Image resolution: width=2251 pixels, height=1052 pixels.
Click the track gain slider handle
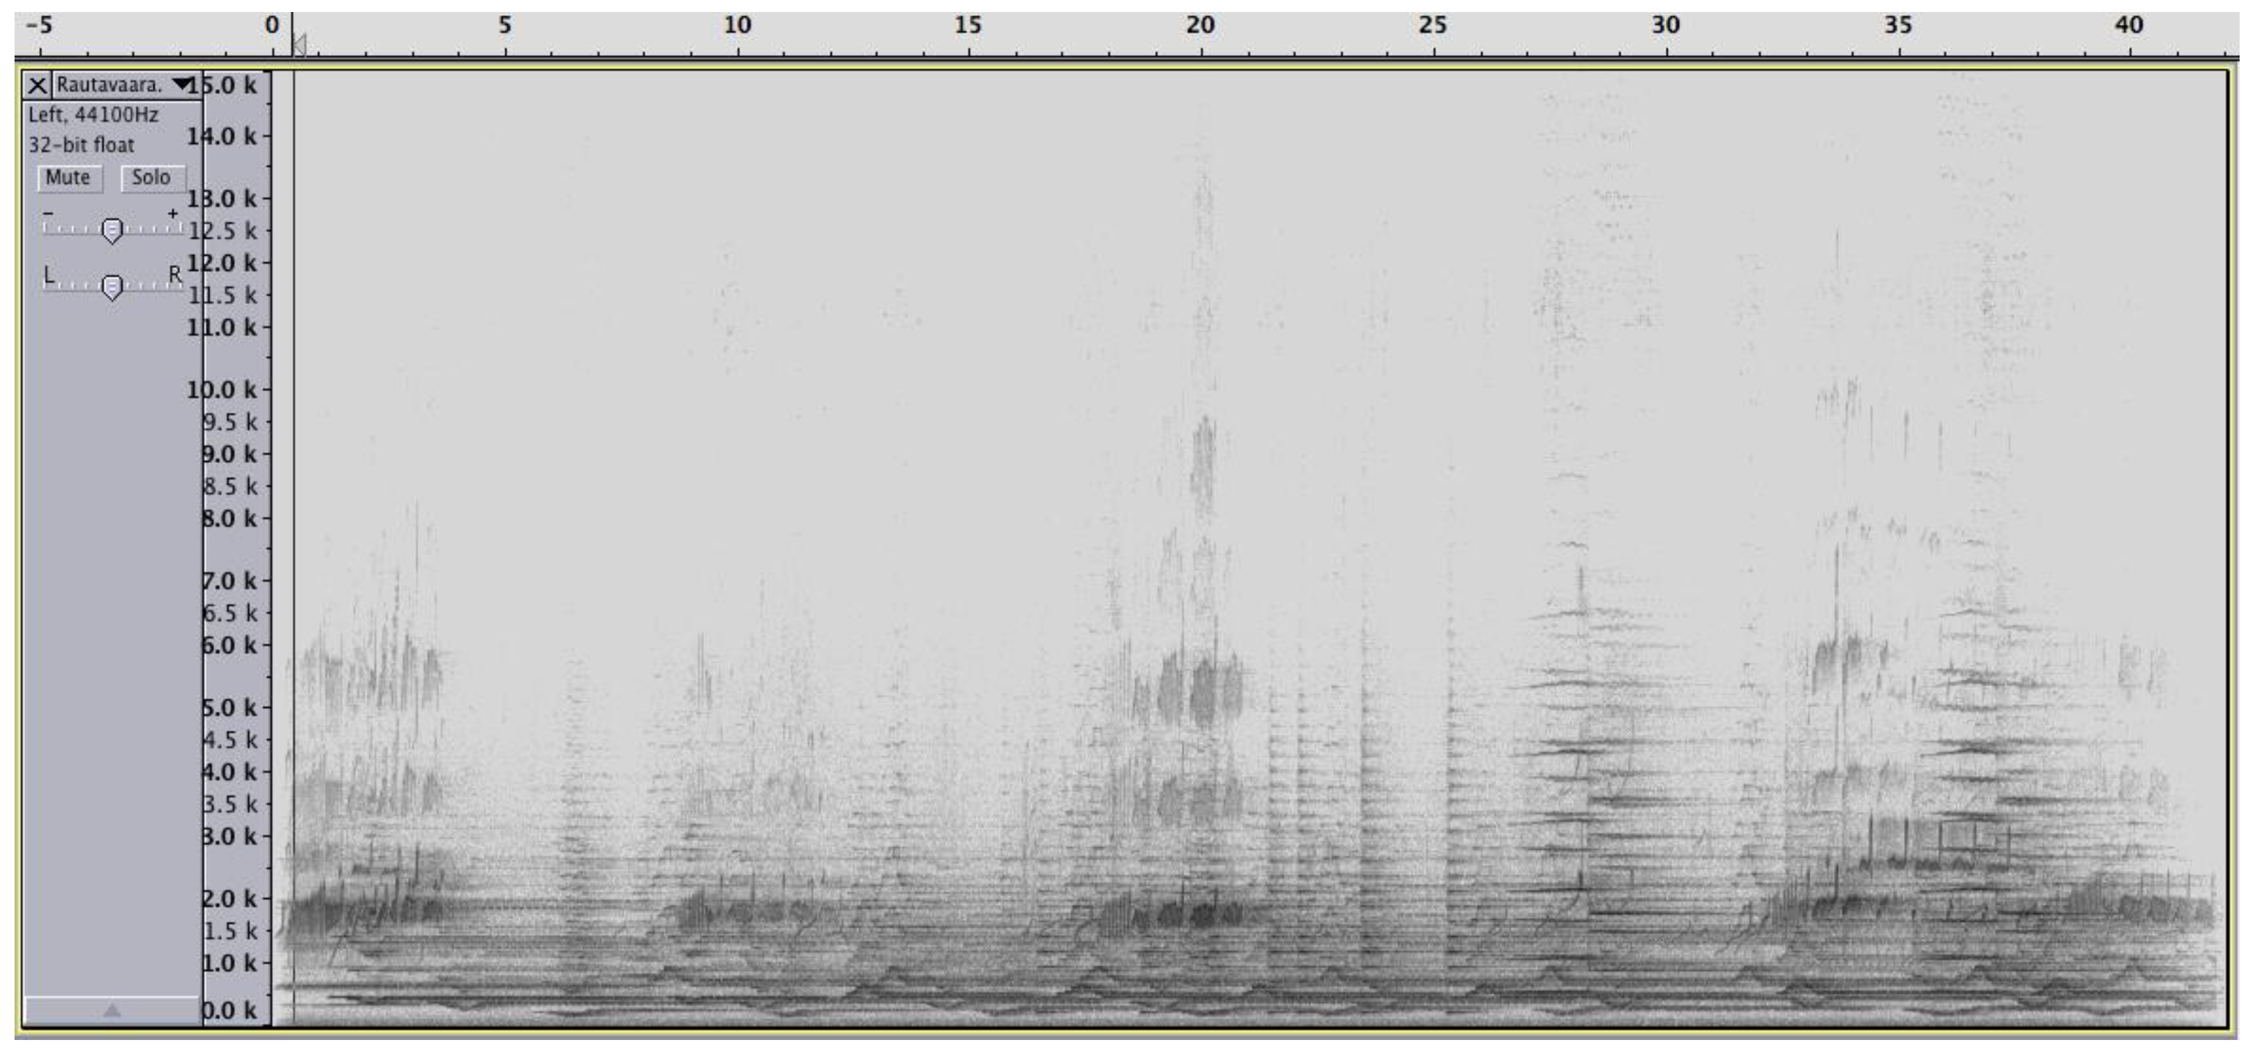tap(112, 231)
